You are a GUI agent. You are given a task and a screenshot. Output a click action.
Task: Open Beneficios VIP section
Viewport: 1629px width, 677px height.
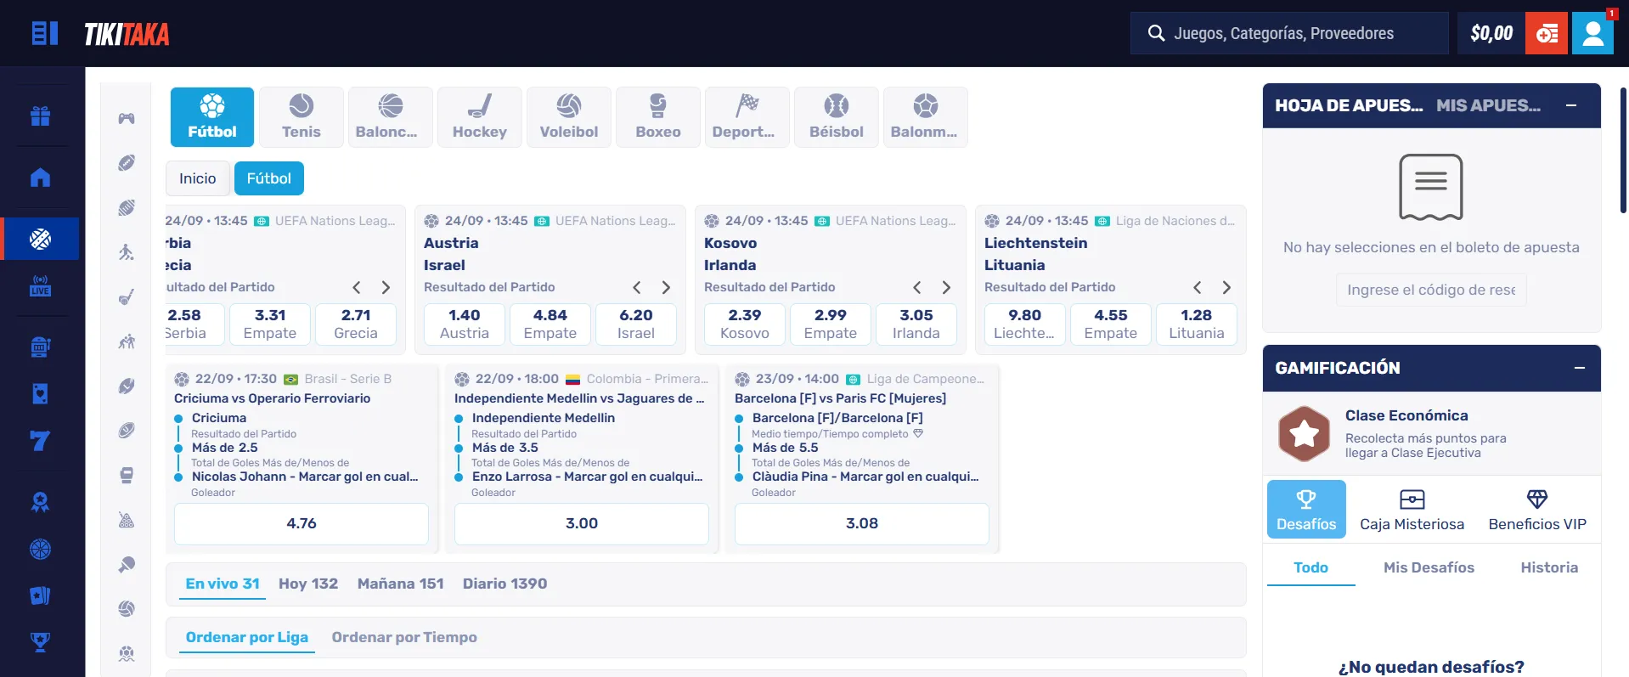tap(1537, 510)
